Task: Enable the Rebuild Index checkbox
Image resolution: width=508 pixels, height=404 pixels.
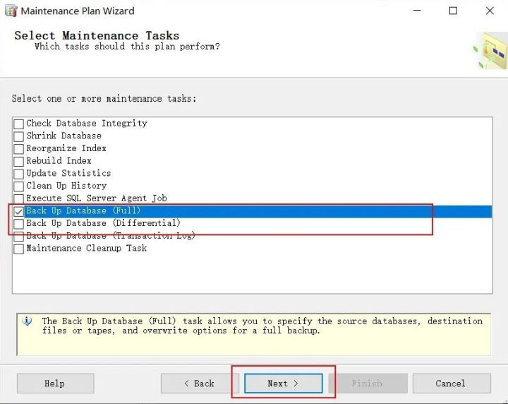Action: (x=19, y=161)
